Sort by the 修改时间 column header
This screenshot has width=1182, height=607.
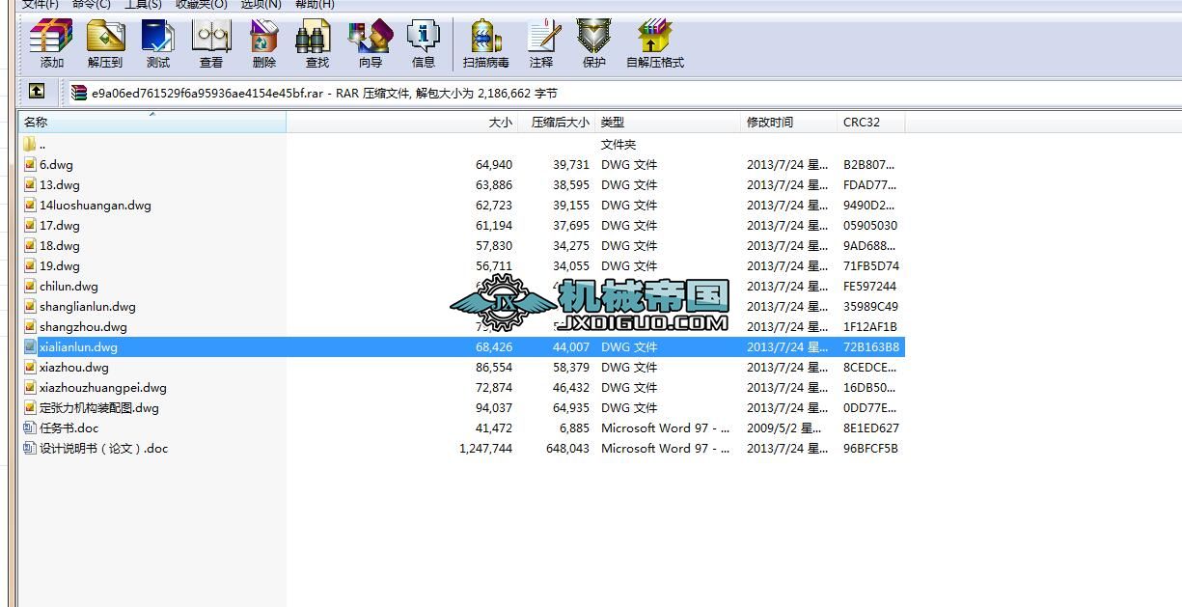(788, 123)
